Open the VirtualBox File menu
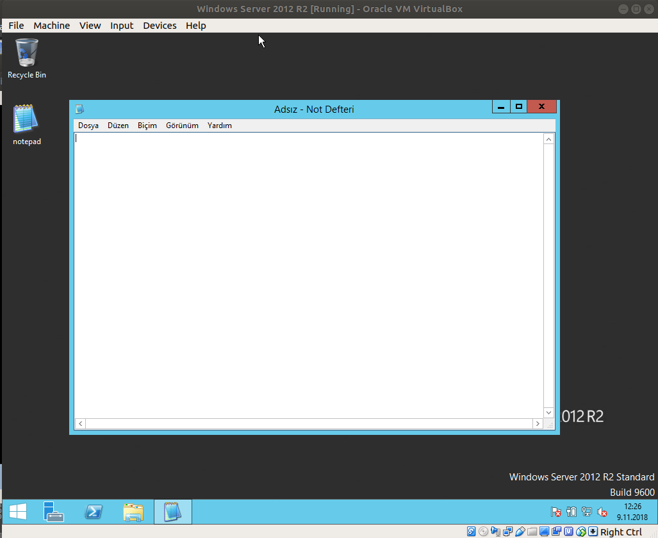658x538 pixels. (x=17, y=26)
